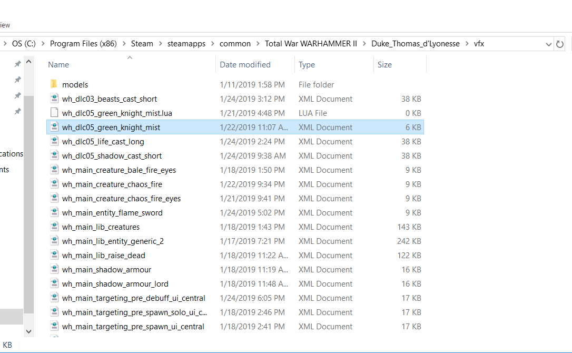Click the third pin icon in navigation pane

[x=17, y=96]
